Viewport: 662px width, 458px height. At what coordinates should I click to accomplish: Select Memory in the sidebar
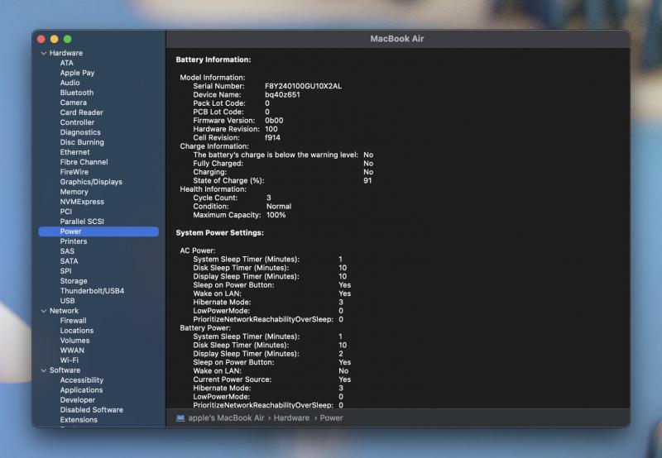(74, 192)
